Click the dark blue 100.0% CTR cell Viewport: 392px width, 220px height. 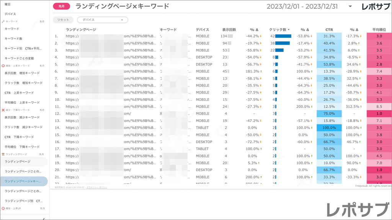pos(328,128)
